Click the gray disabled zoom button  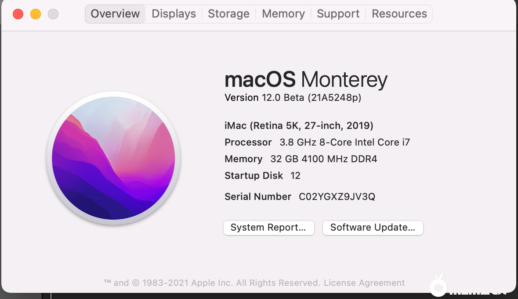[53, 14]
